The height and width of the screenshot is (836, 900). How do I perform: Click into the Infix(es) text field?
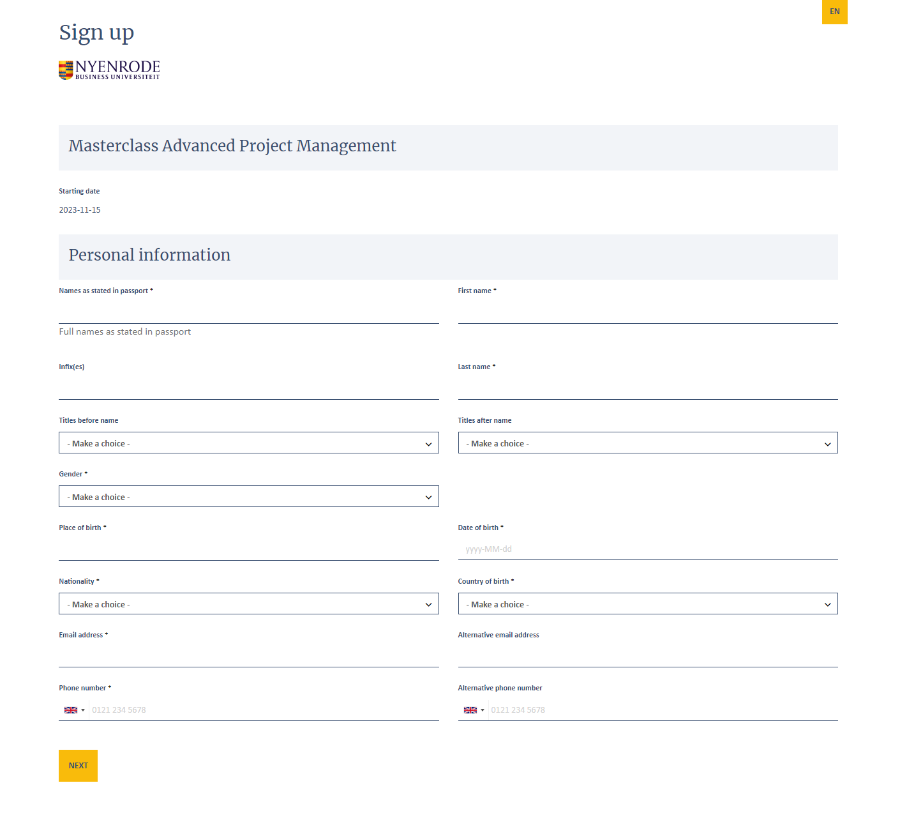click(248, 389)
